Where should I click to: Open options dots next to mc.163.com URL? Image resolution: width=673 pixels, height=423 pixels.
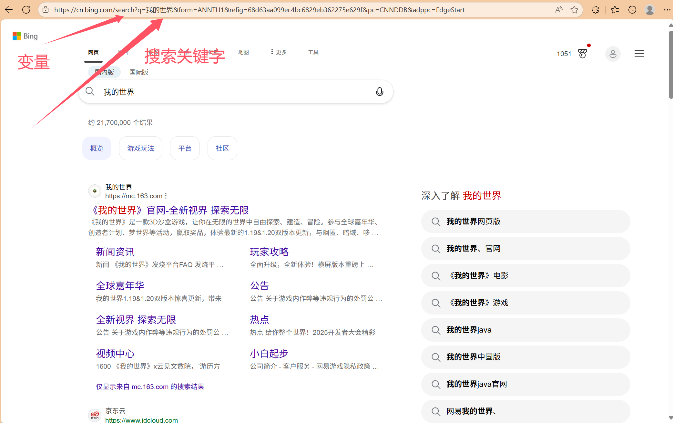pyautogui.click(x=166, y=196)
